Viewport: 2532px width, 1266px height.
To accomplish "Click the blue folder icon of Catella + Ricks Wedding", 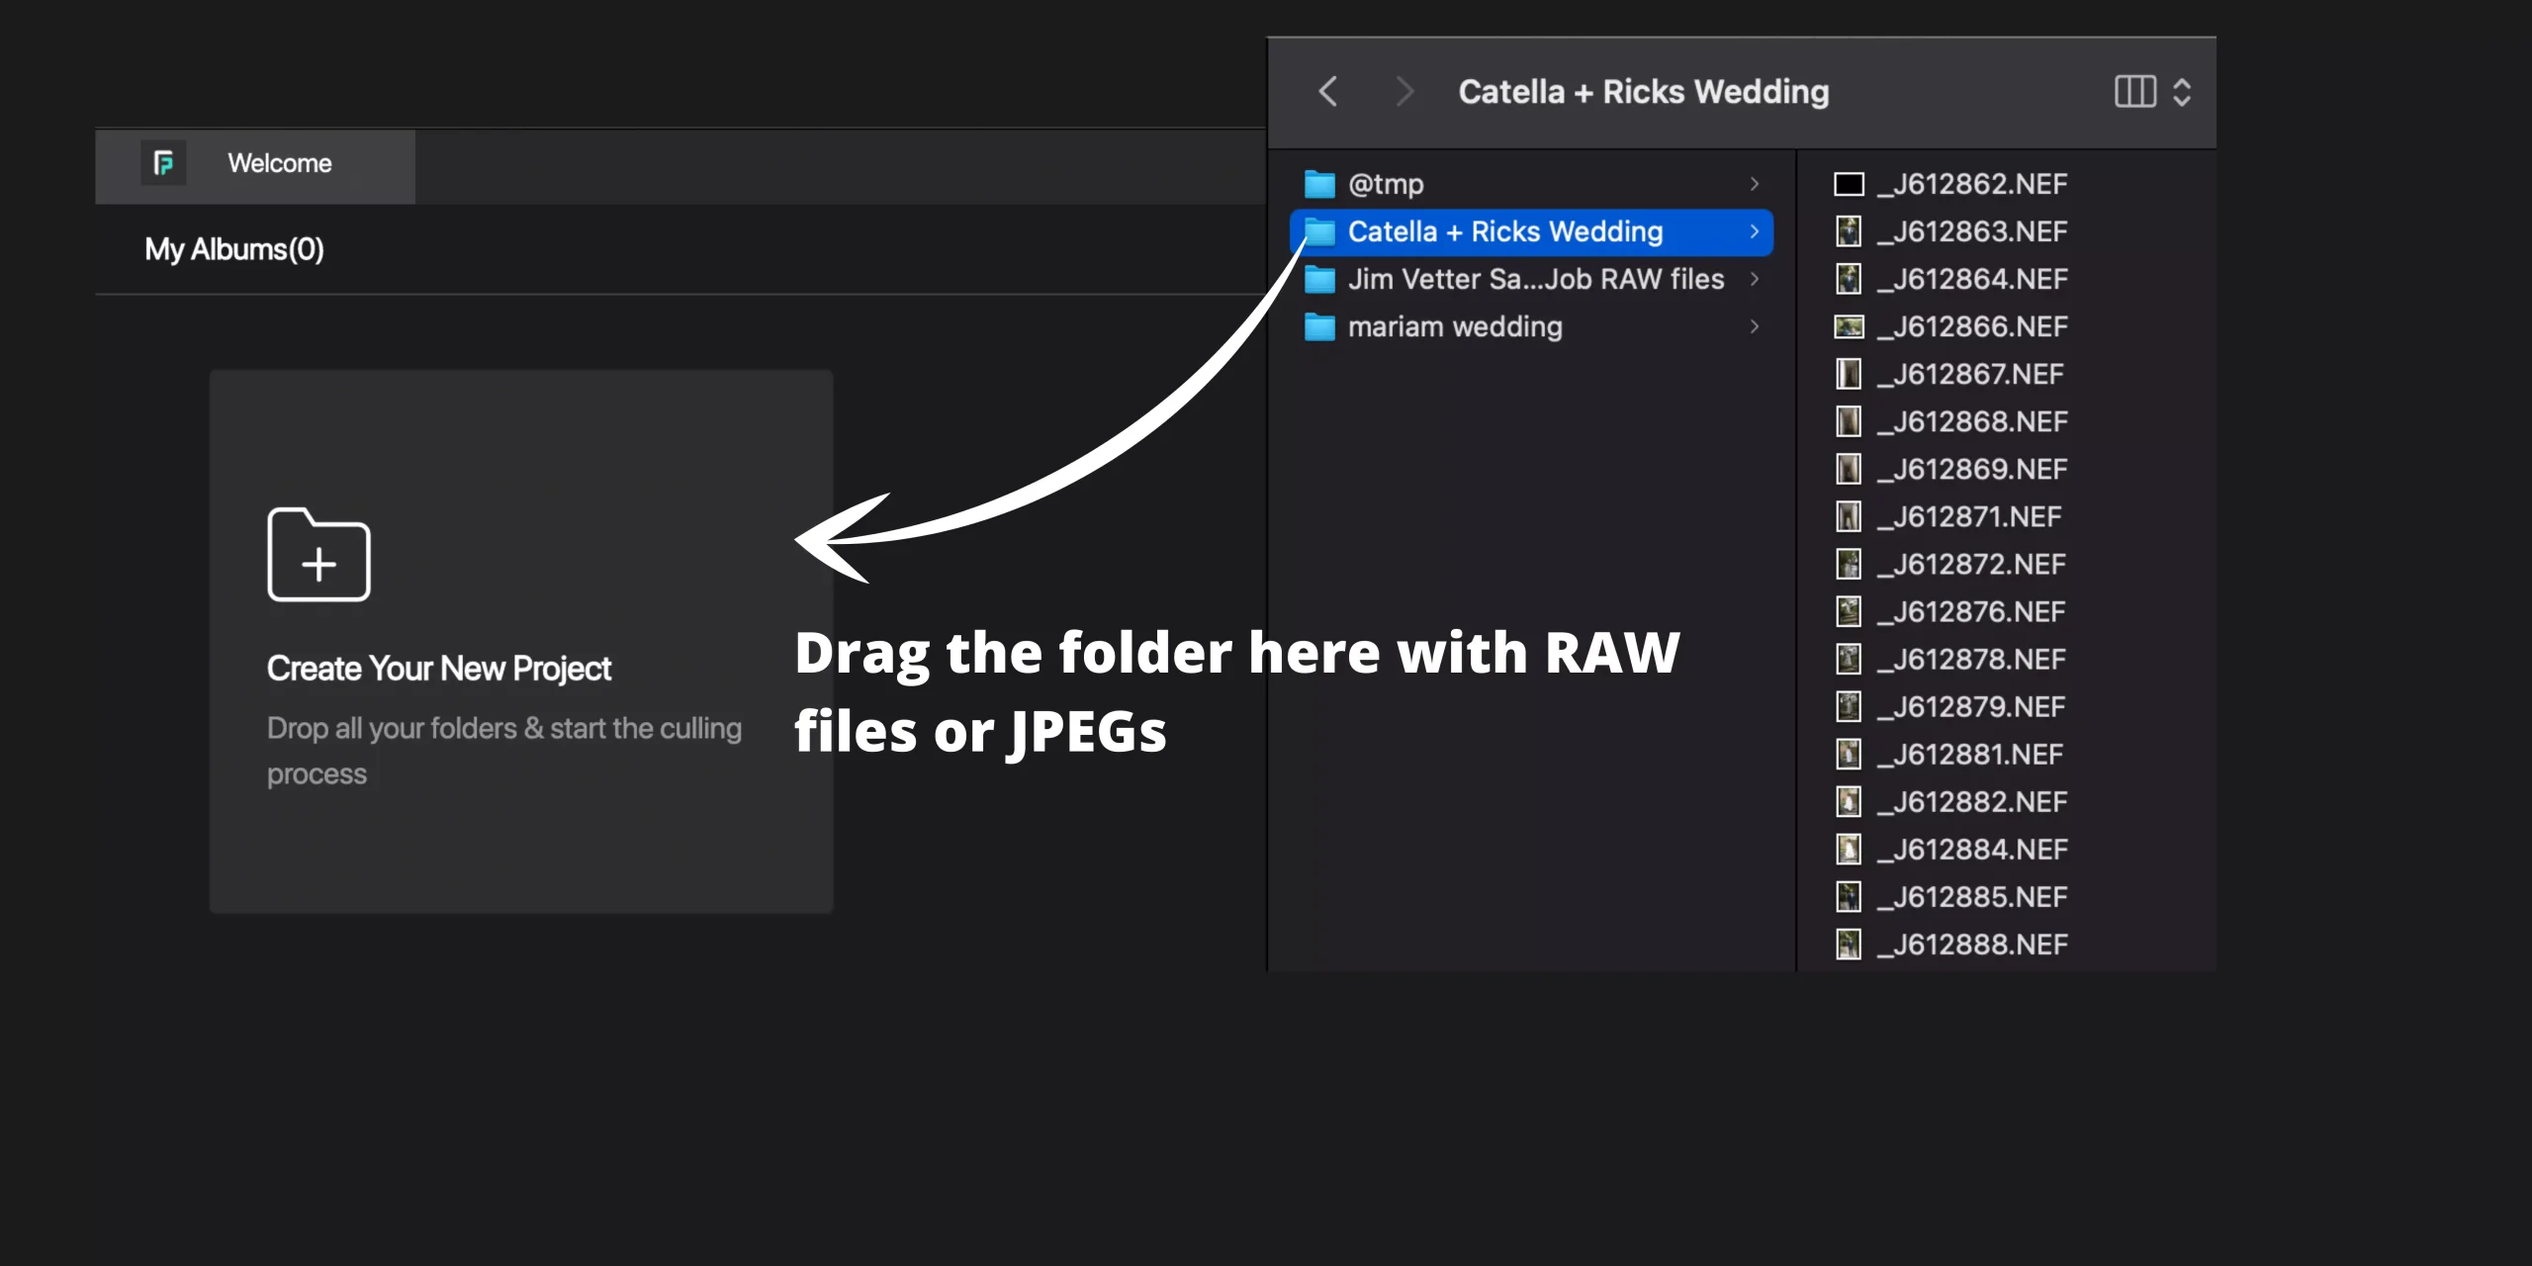I will pyautogui.click(x=1320, y=231).
